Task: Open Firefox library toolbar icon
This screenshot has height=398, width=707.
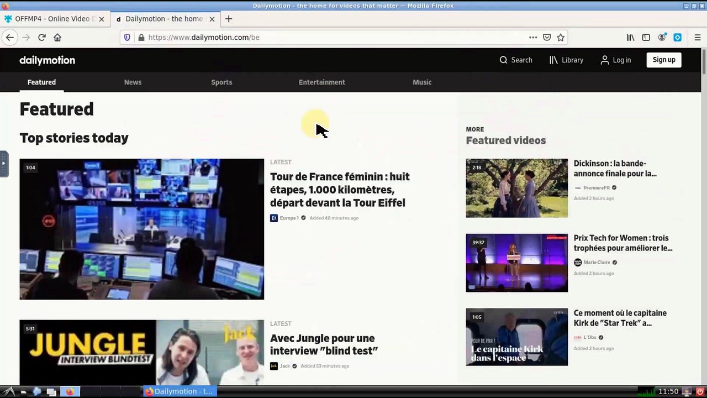Action: (x=630, y=37)
